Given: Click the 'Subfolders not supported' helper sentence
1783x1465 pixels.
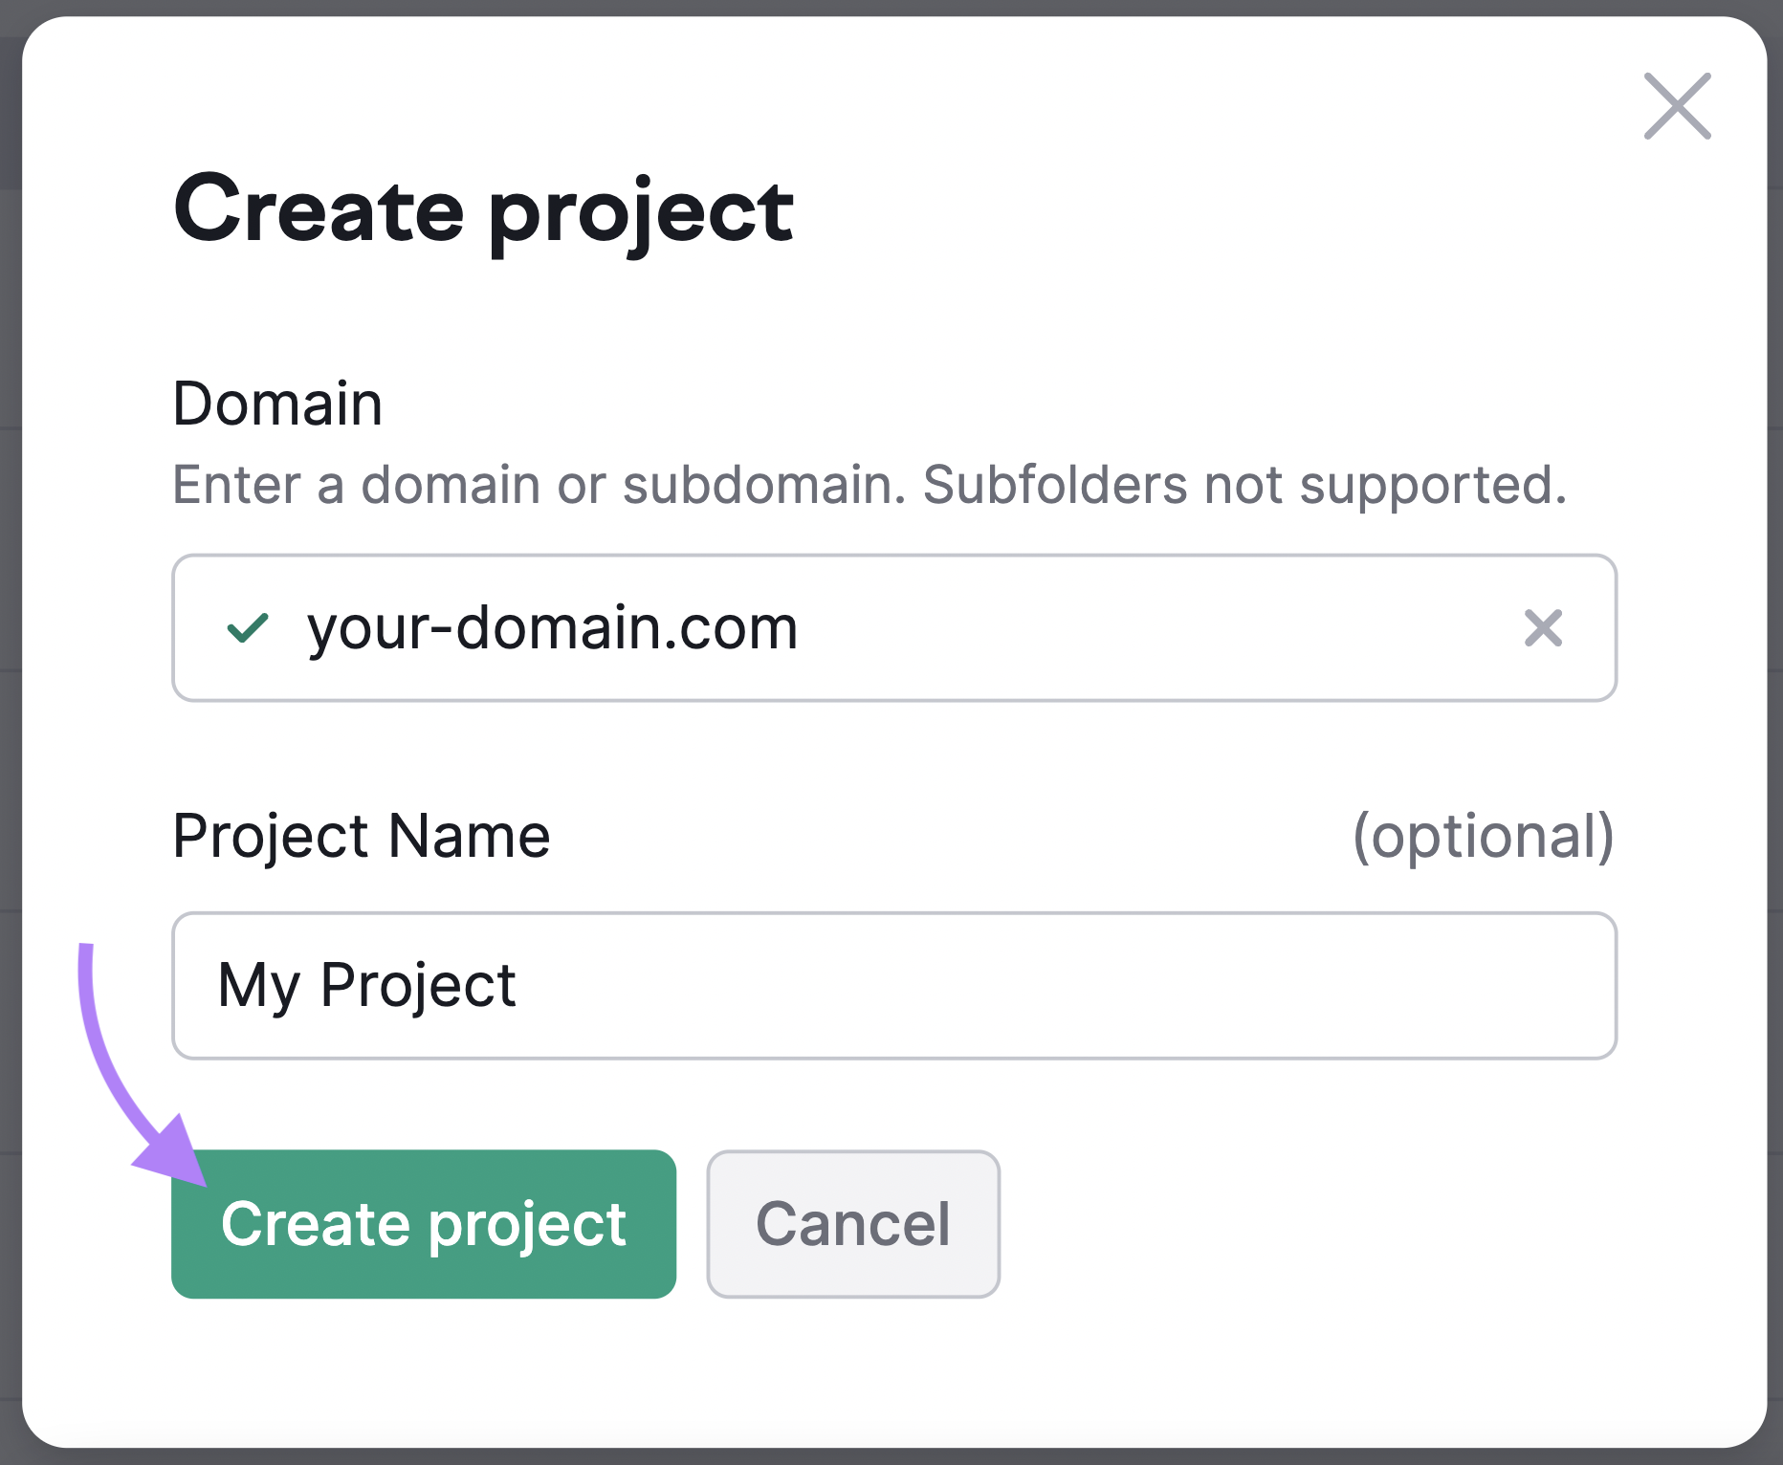Looking at the screenshot, I should point(1244,485).
